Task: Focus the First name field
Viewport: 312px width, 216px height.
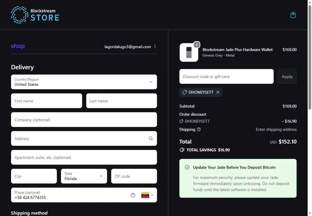Action: [46, 101]
